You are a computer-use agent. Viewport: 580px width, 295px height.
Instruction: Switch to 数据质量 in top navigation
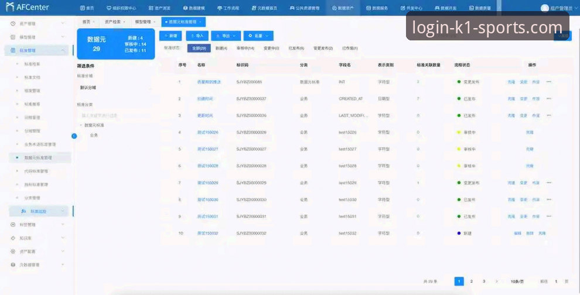(x=480, y=8)
